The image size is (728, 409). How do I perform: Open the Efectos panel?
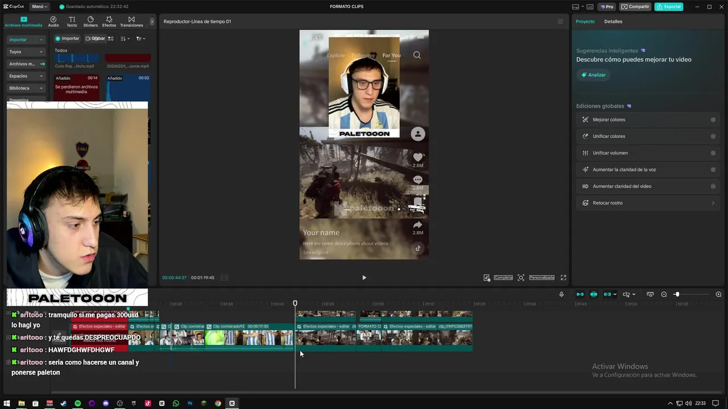pos(109,22)
